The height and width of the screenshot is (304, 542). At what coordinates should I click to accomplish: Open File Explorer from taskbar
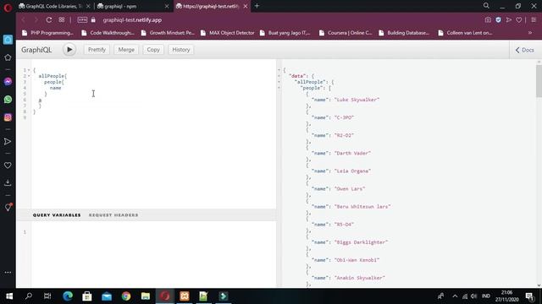coord(146,296)
